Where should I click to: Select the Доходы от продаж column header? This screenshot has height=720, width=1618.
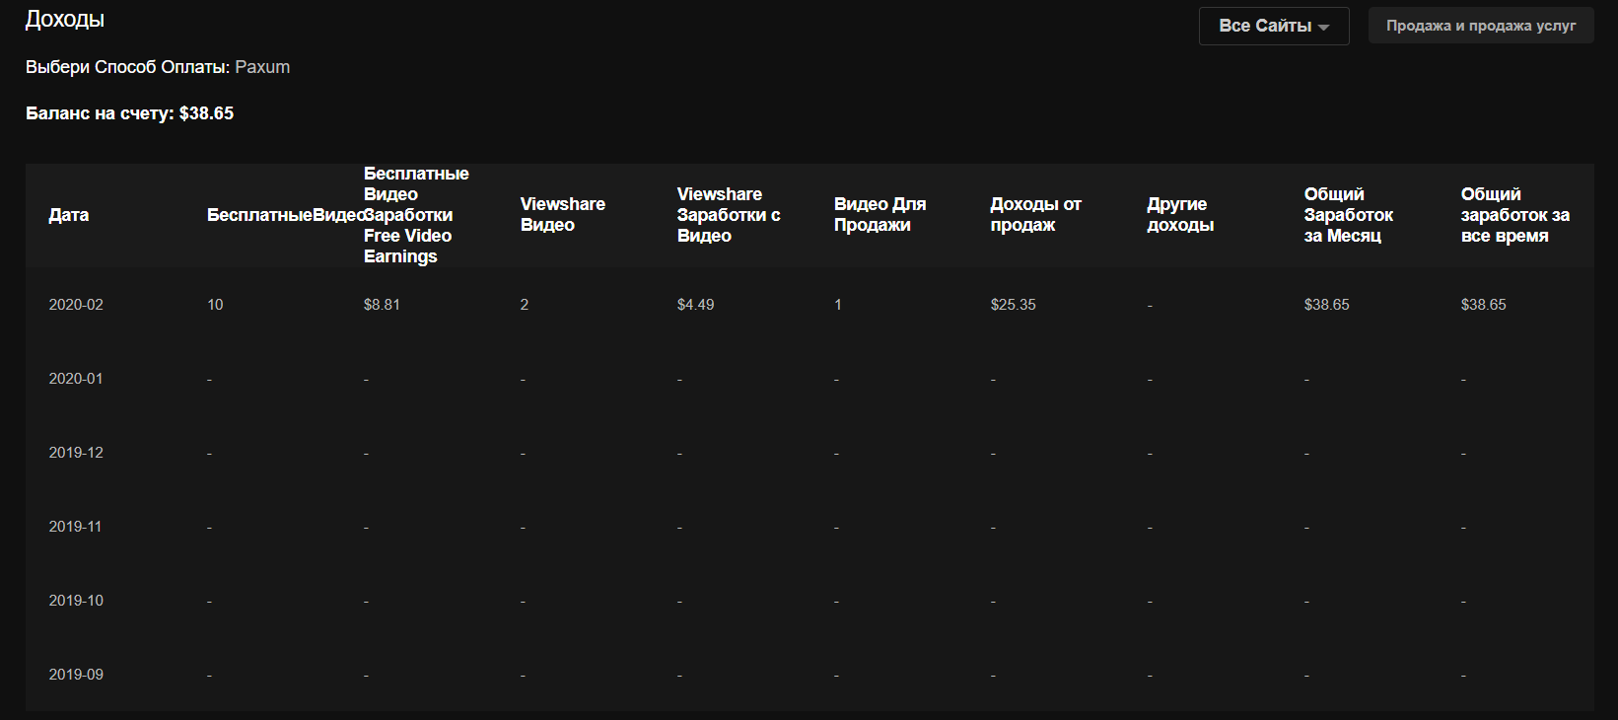pyautogui.click(x=1035, y=215)
